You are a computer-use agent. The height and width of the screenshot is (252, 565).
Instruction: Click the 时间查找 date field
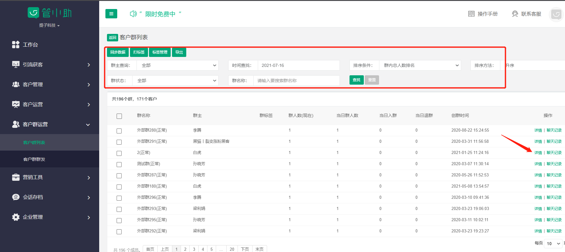[x=299, y=65]
